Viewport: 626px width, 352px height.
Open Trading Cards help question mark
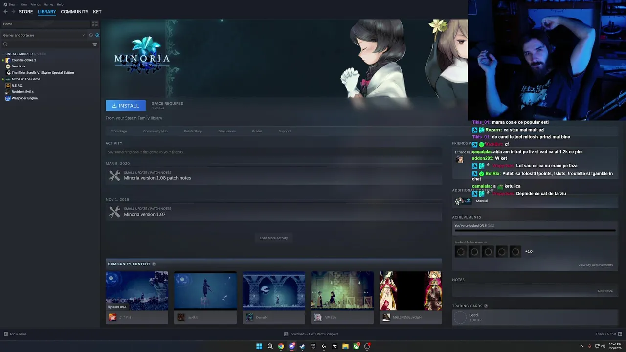486,306
